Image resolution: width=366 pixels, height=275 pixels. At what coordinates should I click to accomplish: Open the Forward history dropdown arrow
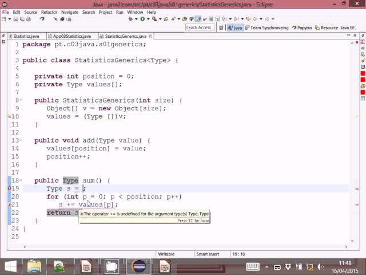point(273,19)
